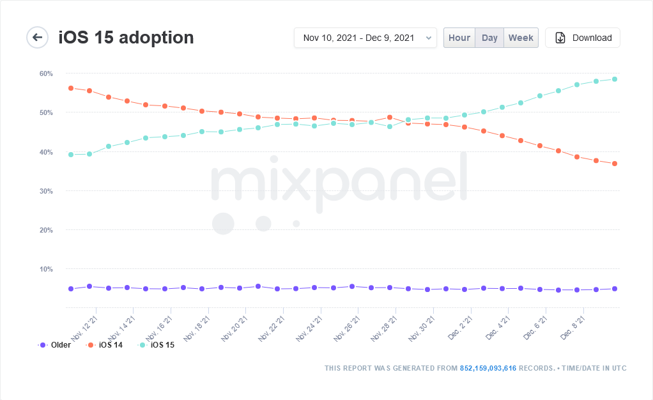
Task: Switch to Day granularity
Action: 489,38
